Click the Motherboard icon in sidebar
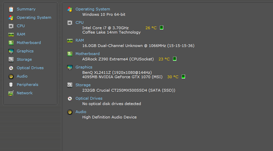Image resolution: width=273 pixels, height=151 pixels. click(11, 43)
